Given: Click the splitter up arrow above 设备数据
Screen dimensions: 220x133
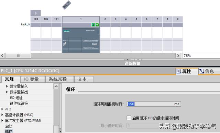Looking at the screenshot, I should (128, 59).
